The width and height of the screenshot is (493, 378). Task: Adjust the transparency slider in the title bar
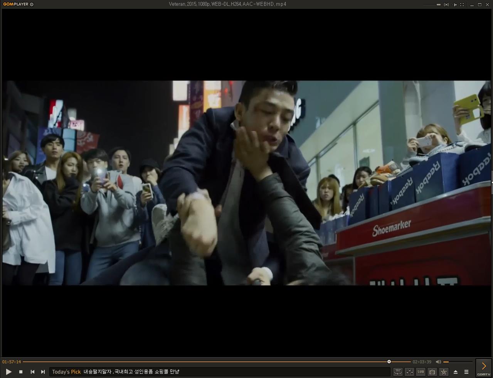click(x=432, y=5)
